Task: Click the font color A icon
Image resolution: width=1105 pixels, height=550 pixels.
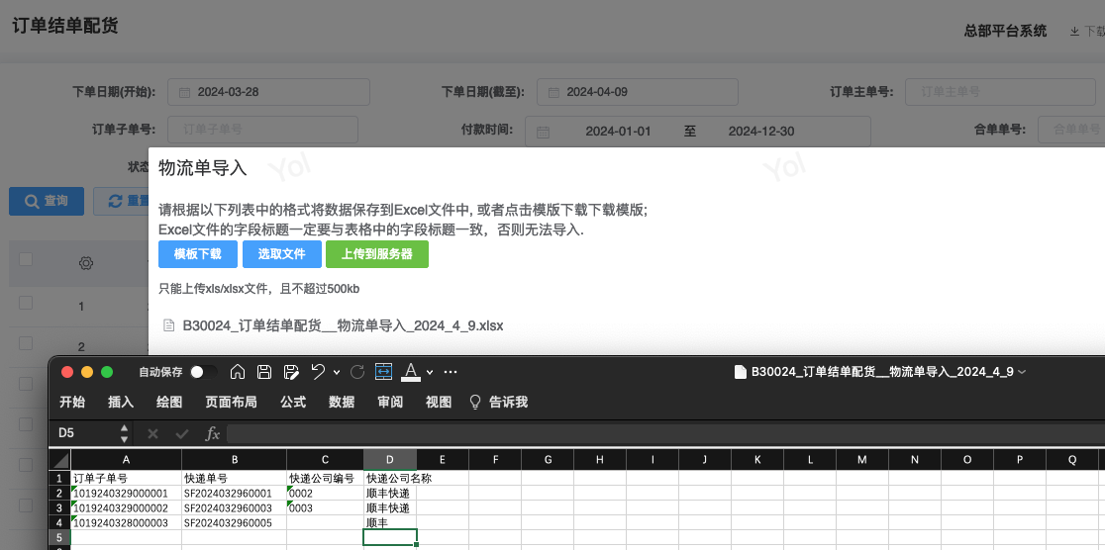Action: click(x=411, y=372)
